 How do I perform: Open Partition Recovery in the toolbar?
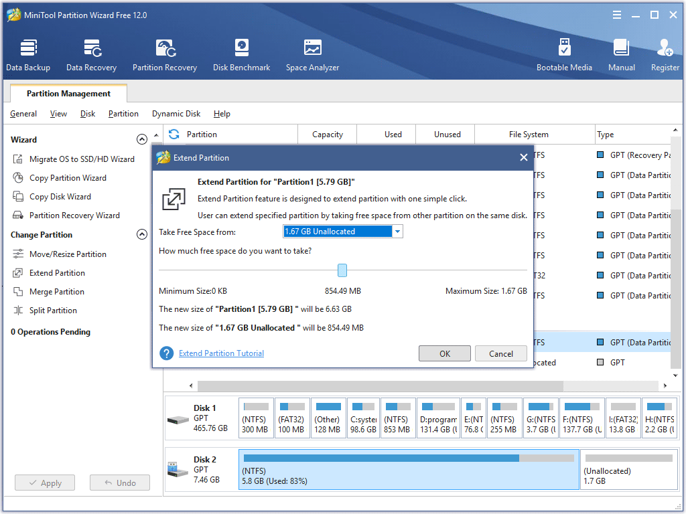165,55
